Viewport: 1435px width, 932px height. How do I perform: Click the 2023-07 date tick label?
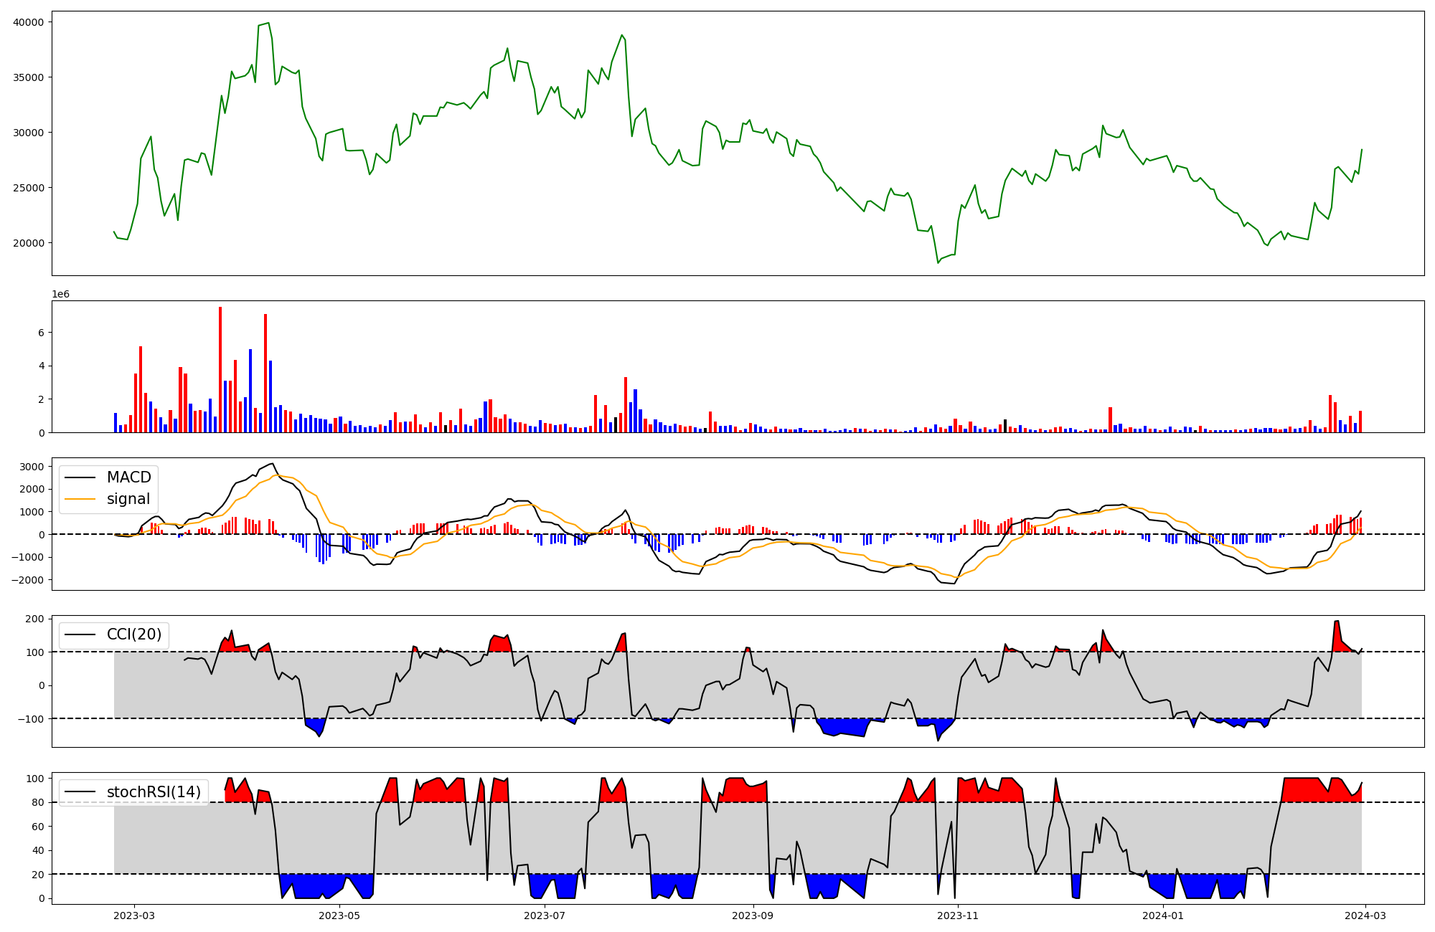coord(545,916)
